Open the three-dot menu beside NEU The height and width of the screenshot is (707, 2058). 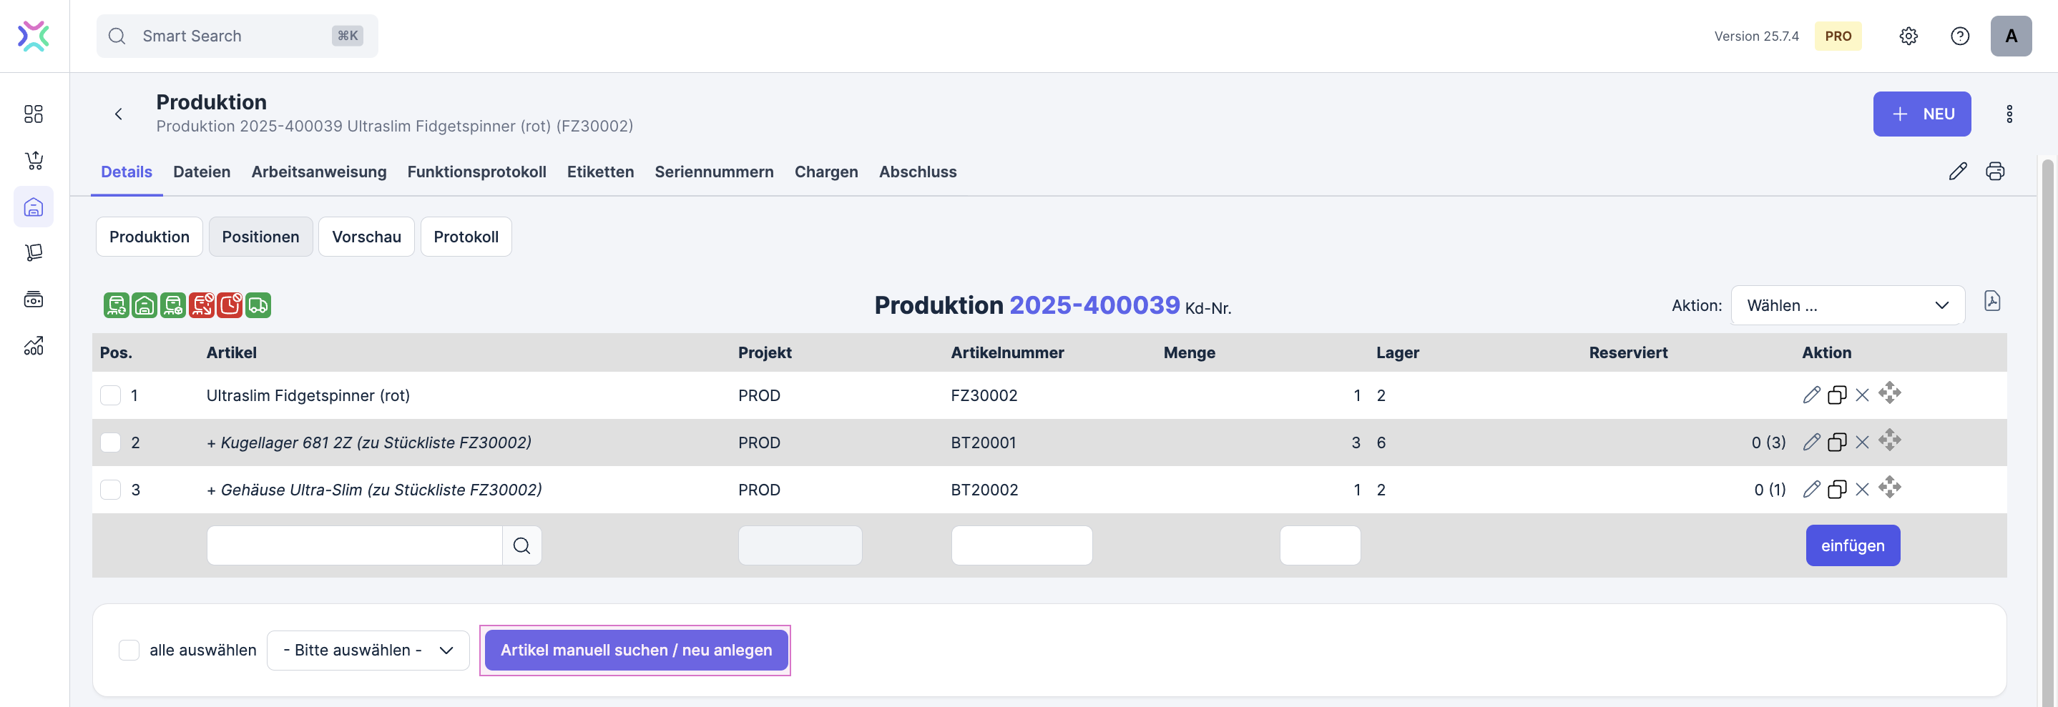click(2009, 114)
